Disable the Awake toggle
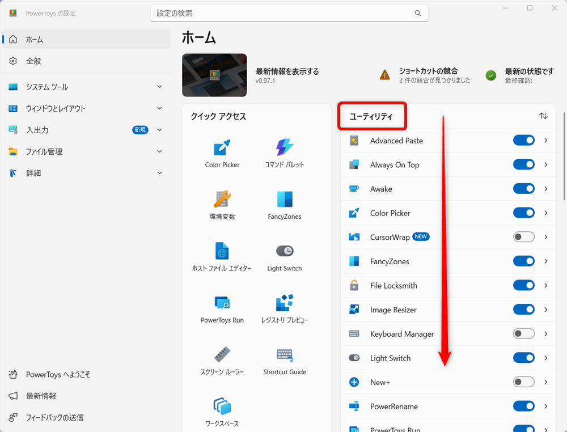 [x=524, y=189]
